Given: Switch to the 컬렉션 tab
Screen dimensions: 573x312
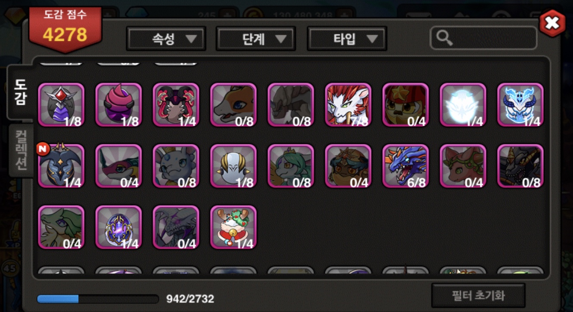Looking at the screenshot, I should pos(20,150).
